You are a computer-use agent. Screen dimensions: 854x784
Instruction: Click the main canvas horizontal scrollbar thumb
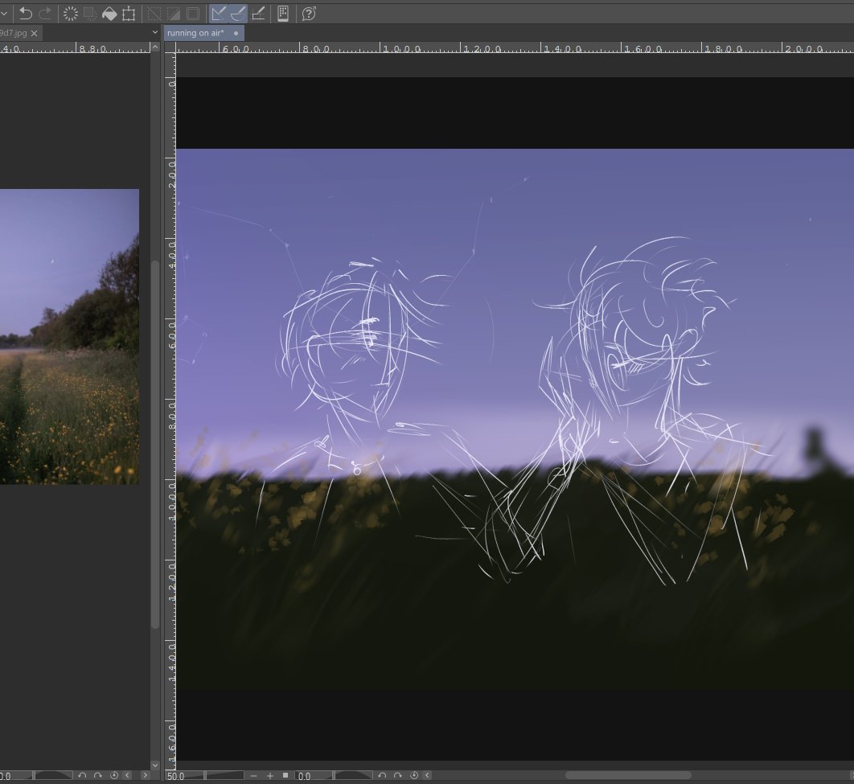628,775
